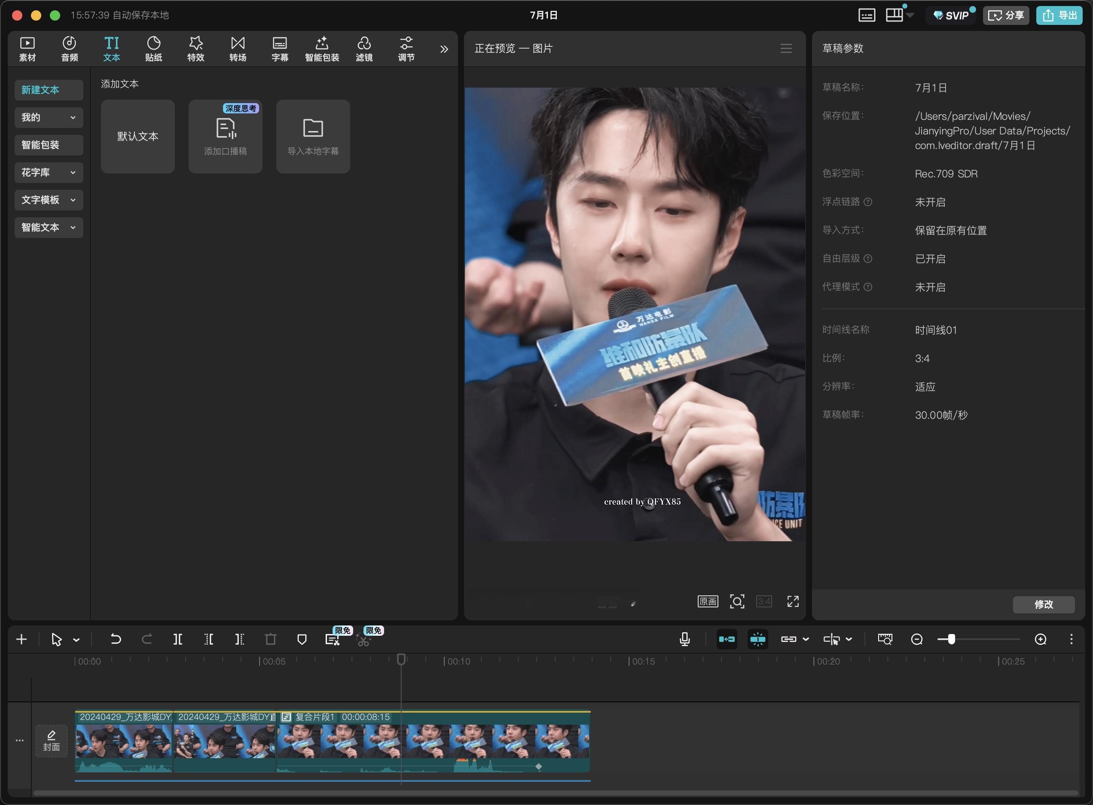Click the delete clip trash icon

[x=270, y=639]
